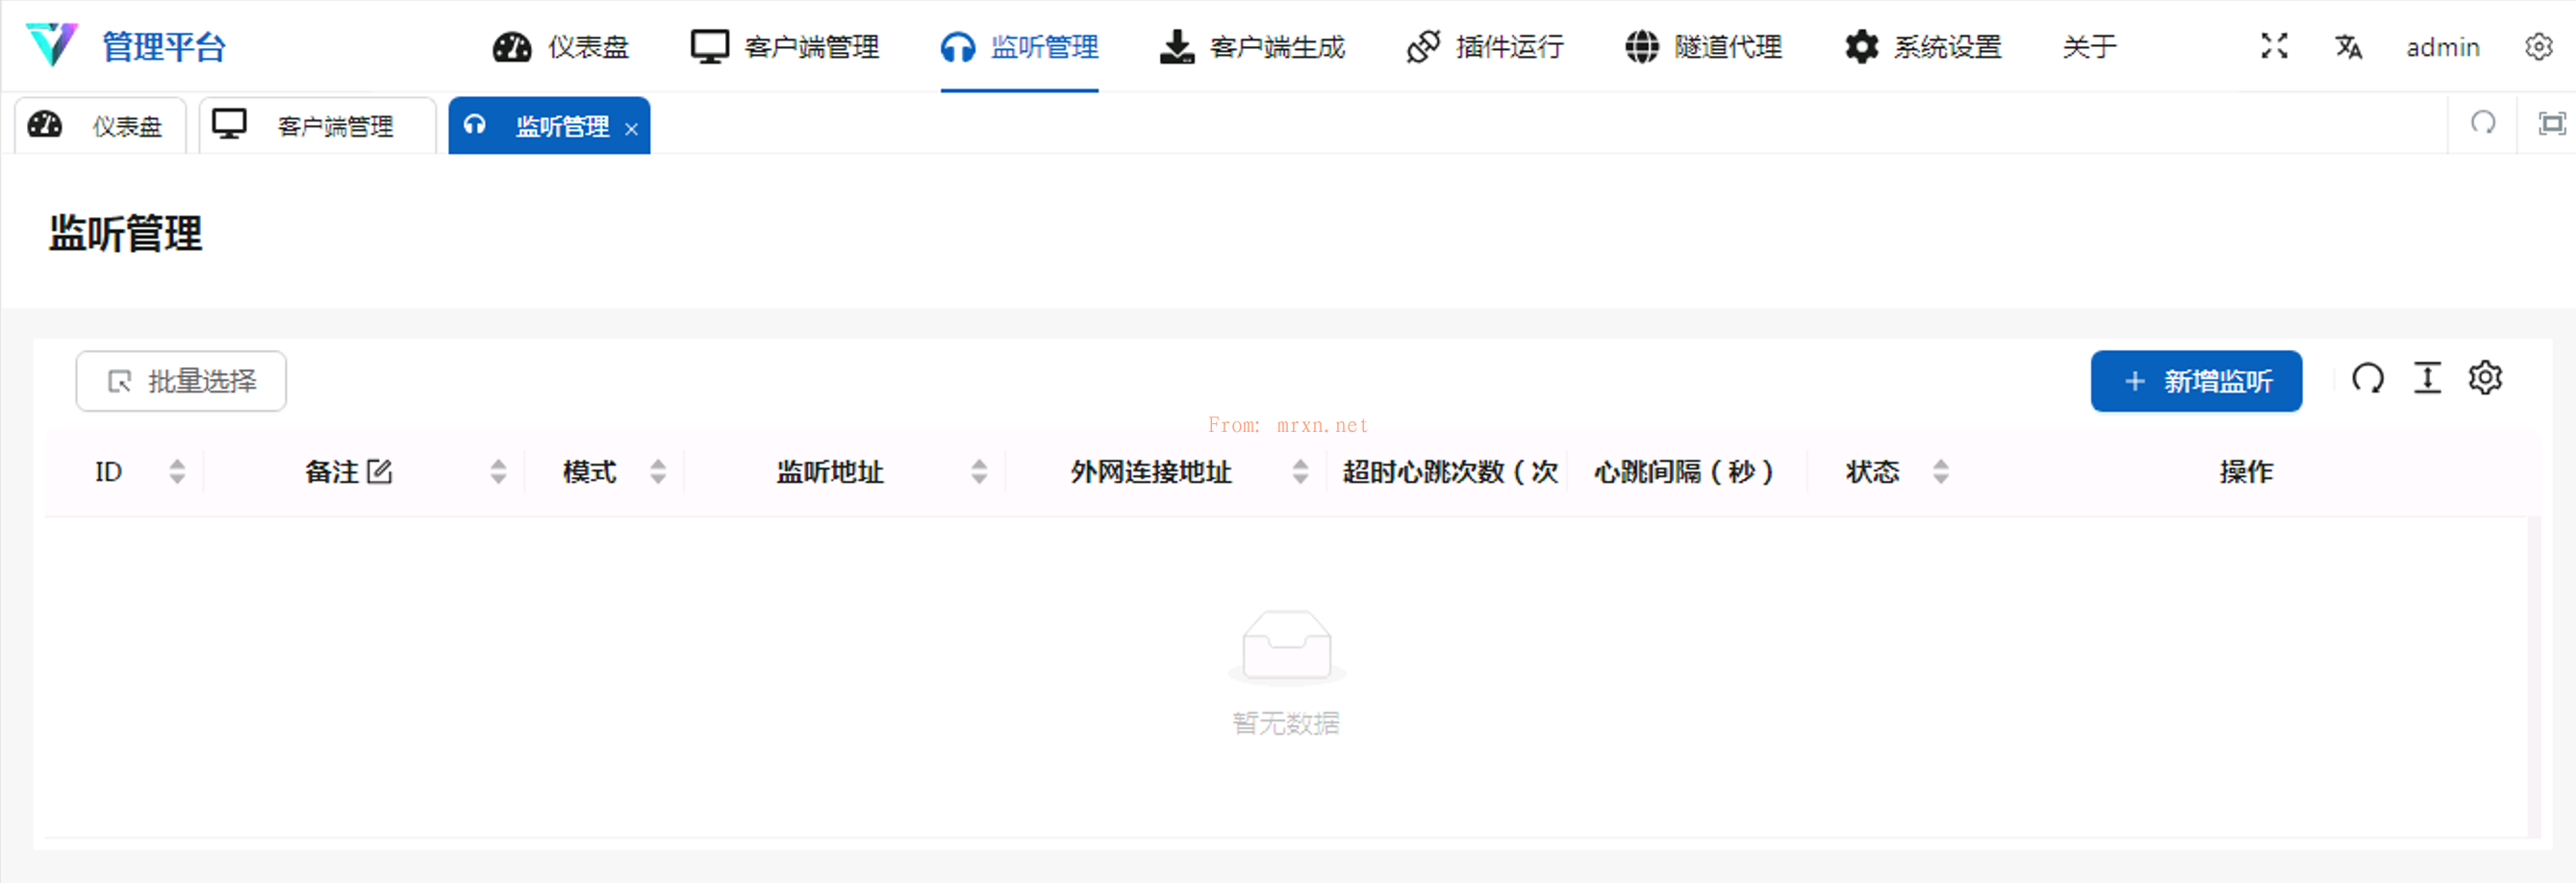Click the 批量选择 button
The image size is (2576, 883).
[181, 381]
